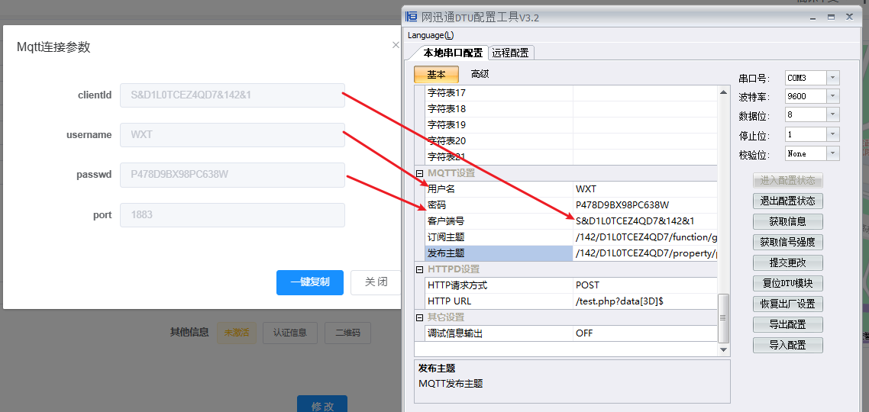The width and height of the screenshot is (869, 412).
Task: Click the 导出配置 button
Action: tap(787, 324)
